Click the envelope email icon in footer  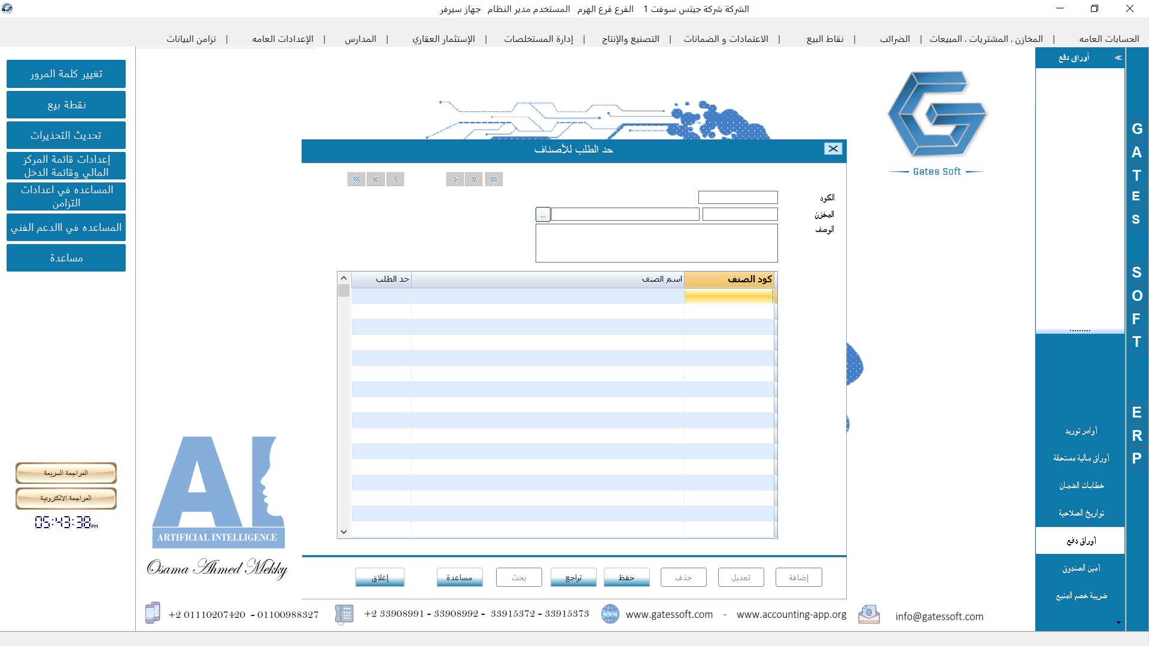869,614
